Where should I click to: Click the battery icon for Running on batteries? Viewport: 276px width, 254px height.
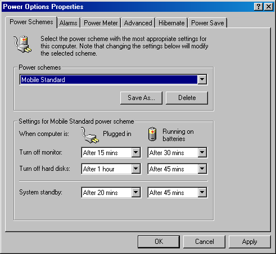tap(152, 134)
